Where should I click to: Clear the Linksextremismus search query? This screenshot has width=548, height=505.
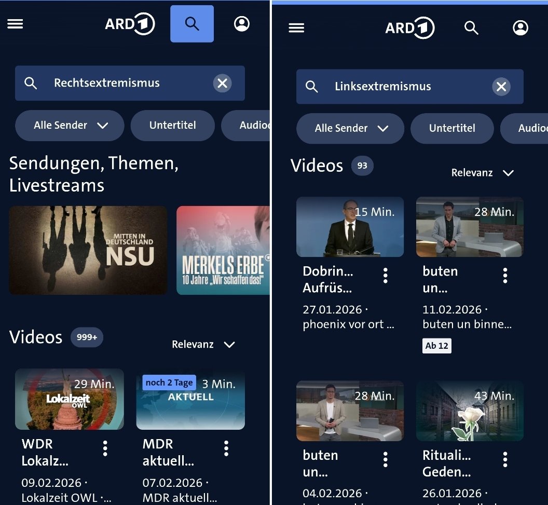[x=501, y=87]
